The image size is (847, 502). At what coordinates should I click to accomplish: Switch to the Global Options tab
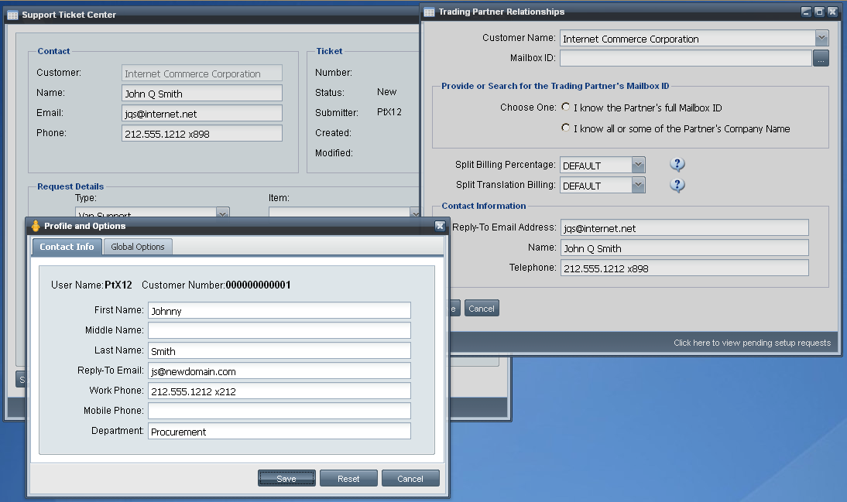point(138,247)
